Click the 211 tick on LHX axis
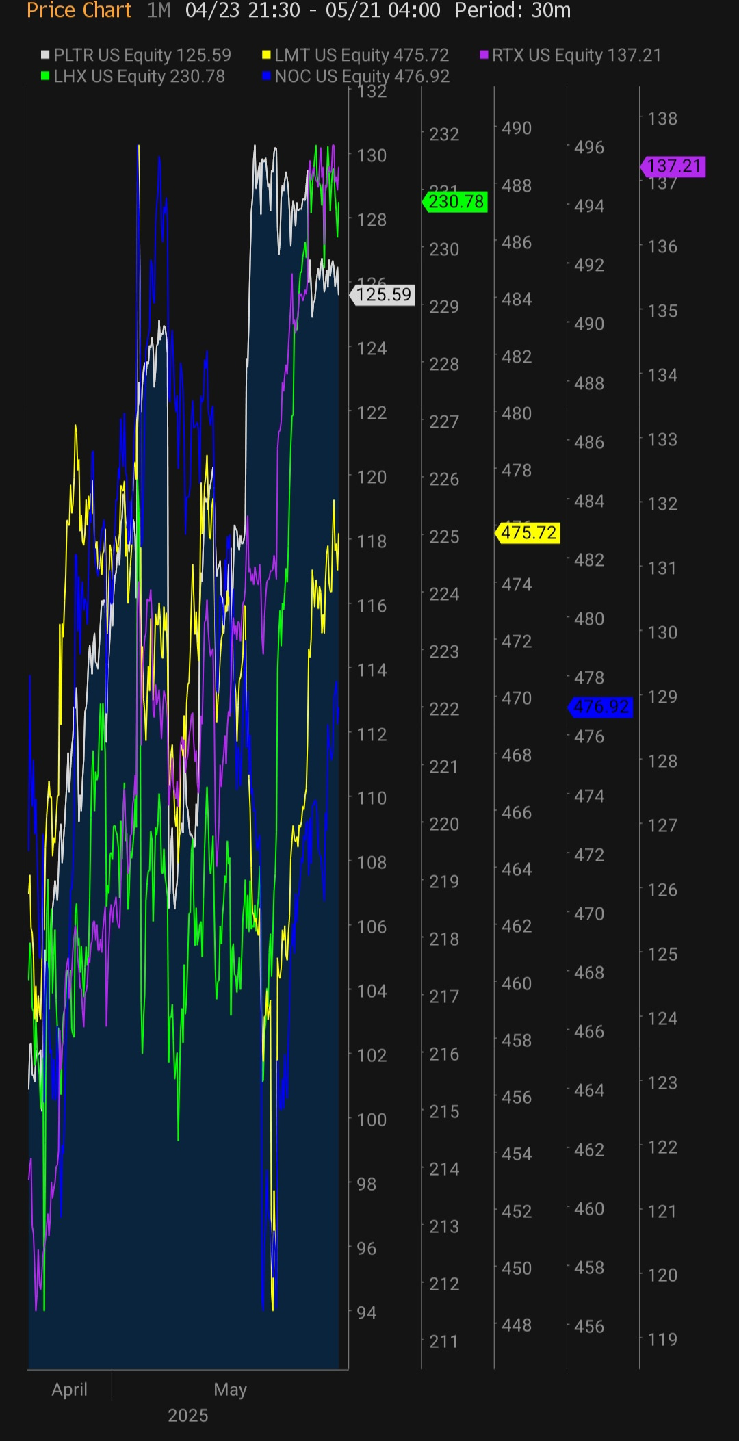Image resolution: width=739 pixels, height=1441 pixels. 444,1342
